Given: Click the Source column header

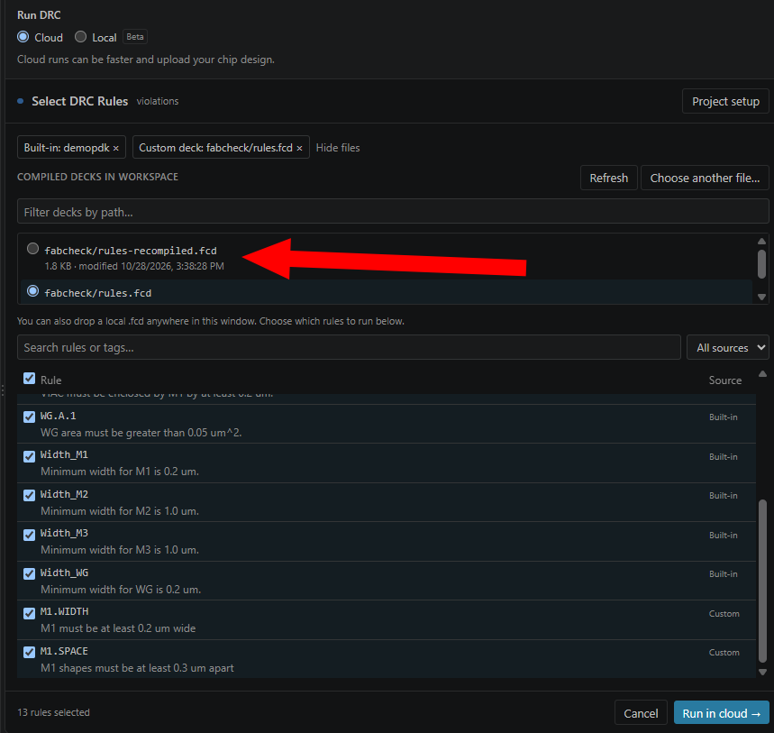Looking at the screenshot, I should [725, 380].
